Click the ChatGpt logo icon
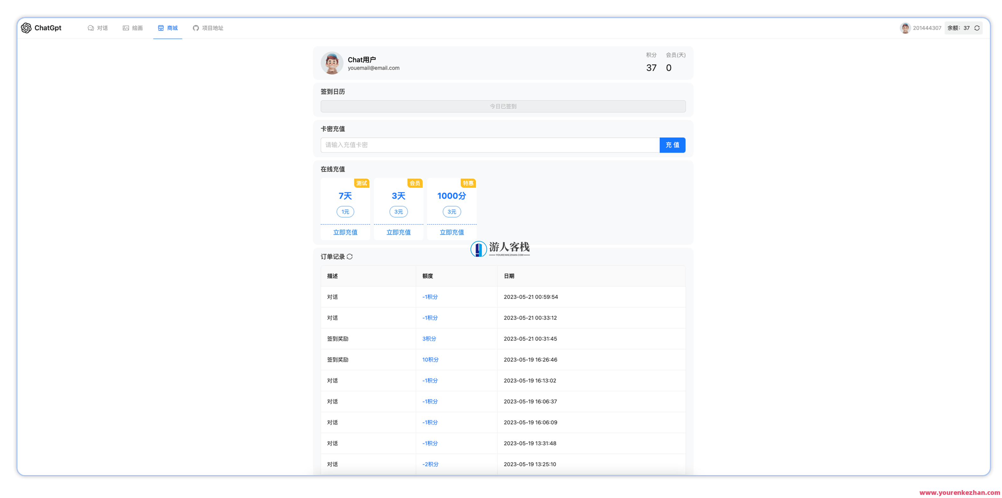1002x498 pixels. [x=26, y=28]
